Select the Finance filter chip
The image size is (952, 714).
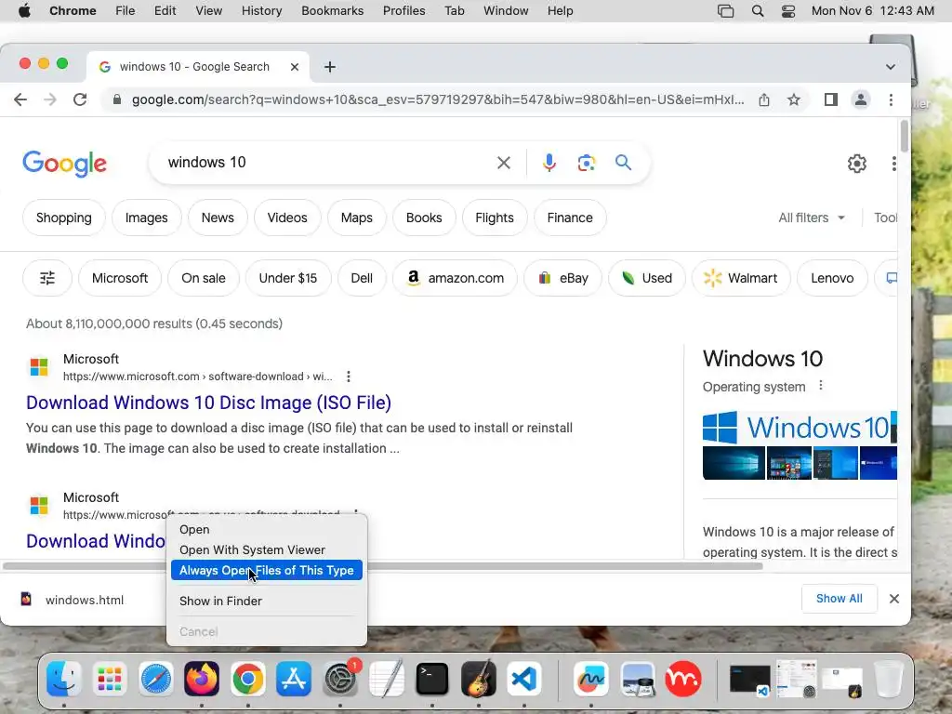[570, 218]
